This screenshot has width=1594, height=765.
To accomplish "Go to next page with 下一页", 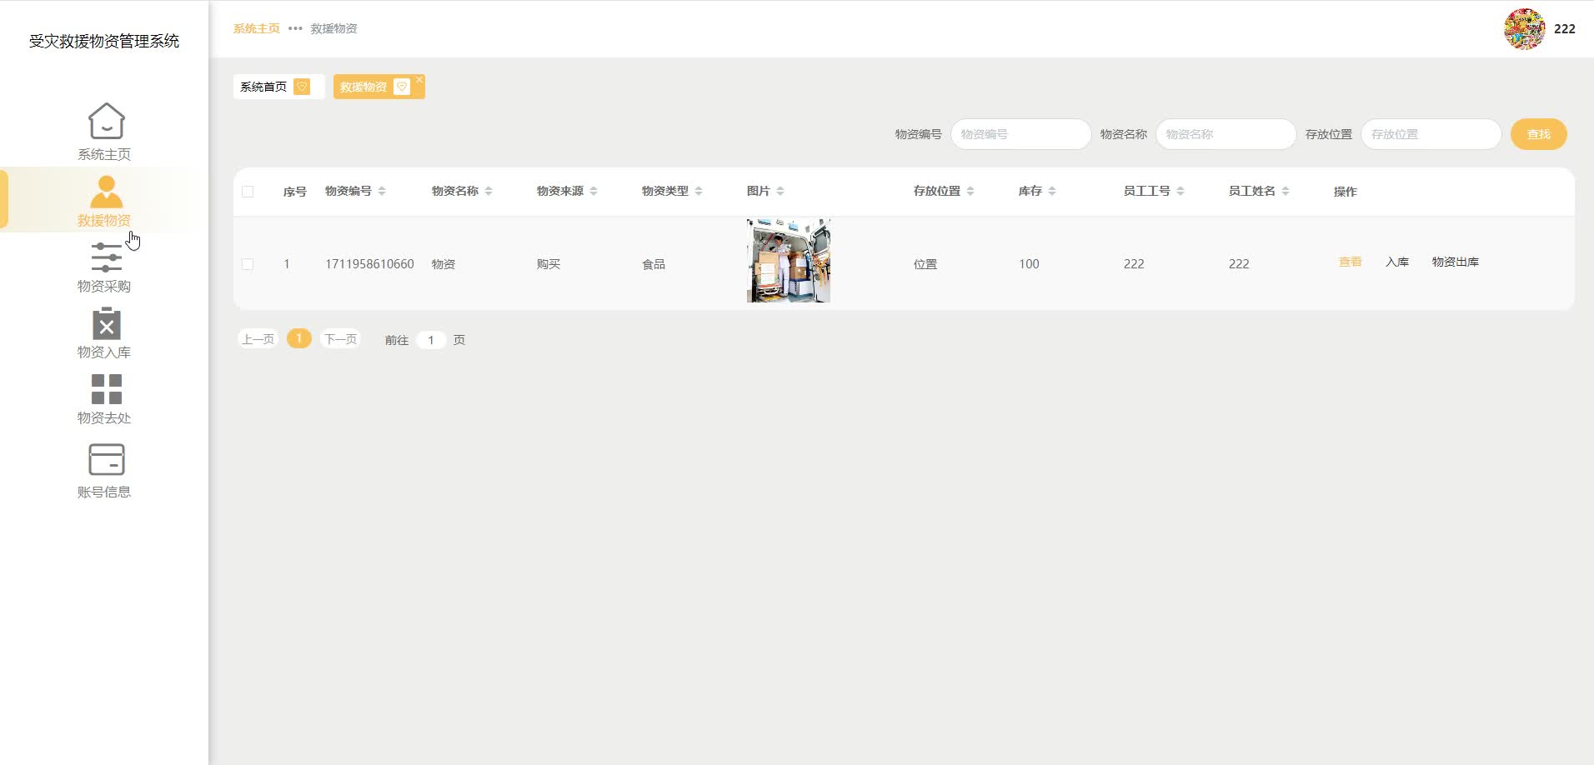I will tap(340, 339).
